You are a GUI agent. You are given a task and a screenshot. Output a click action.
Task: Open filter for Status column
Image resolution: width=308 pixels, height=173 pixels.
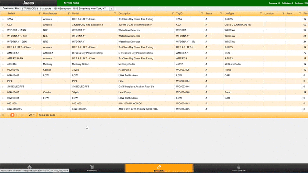coord(221,13)
